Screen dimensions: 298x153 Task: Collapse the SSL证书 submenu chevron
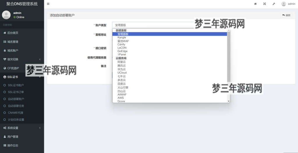coord(40,77)
